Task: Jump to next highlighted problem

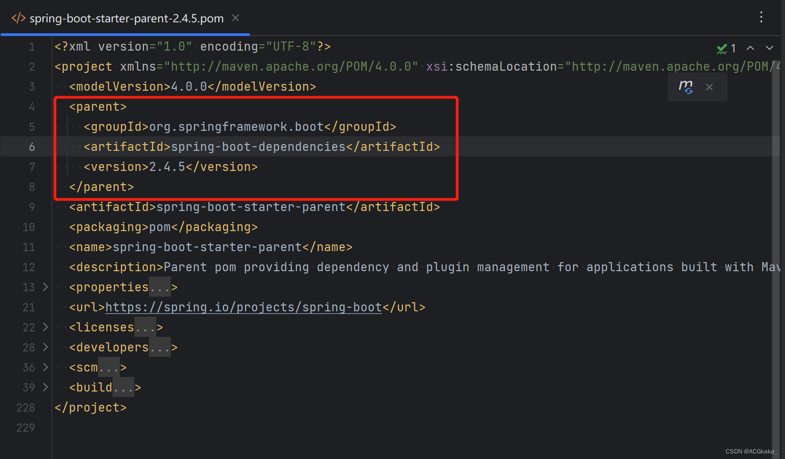Action: pyautogui.click(x=770, y=48)
